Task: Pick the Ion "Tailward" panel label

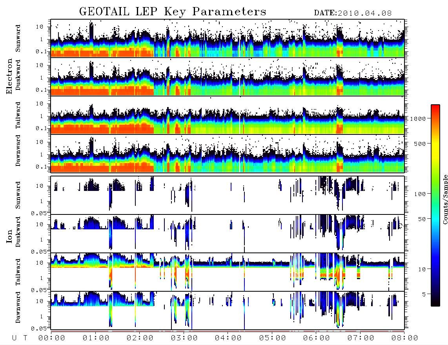Action: pos(18,272)
